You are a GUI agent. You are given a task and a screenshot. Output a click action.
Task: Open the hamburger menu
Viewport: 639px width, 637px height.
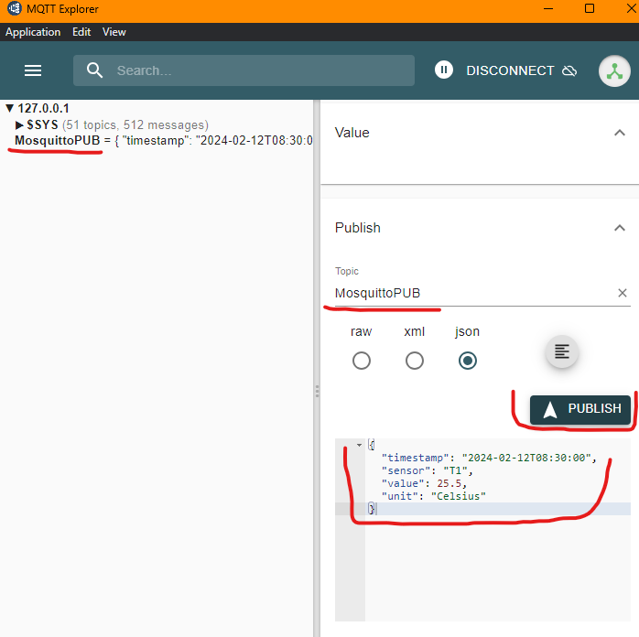pos(33,70)
